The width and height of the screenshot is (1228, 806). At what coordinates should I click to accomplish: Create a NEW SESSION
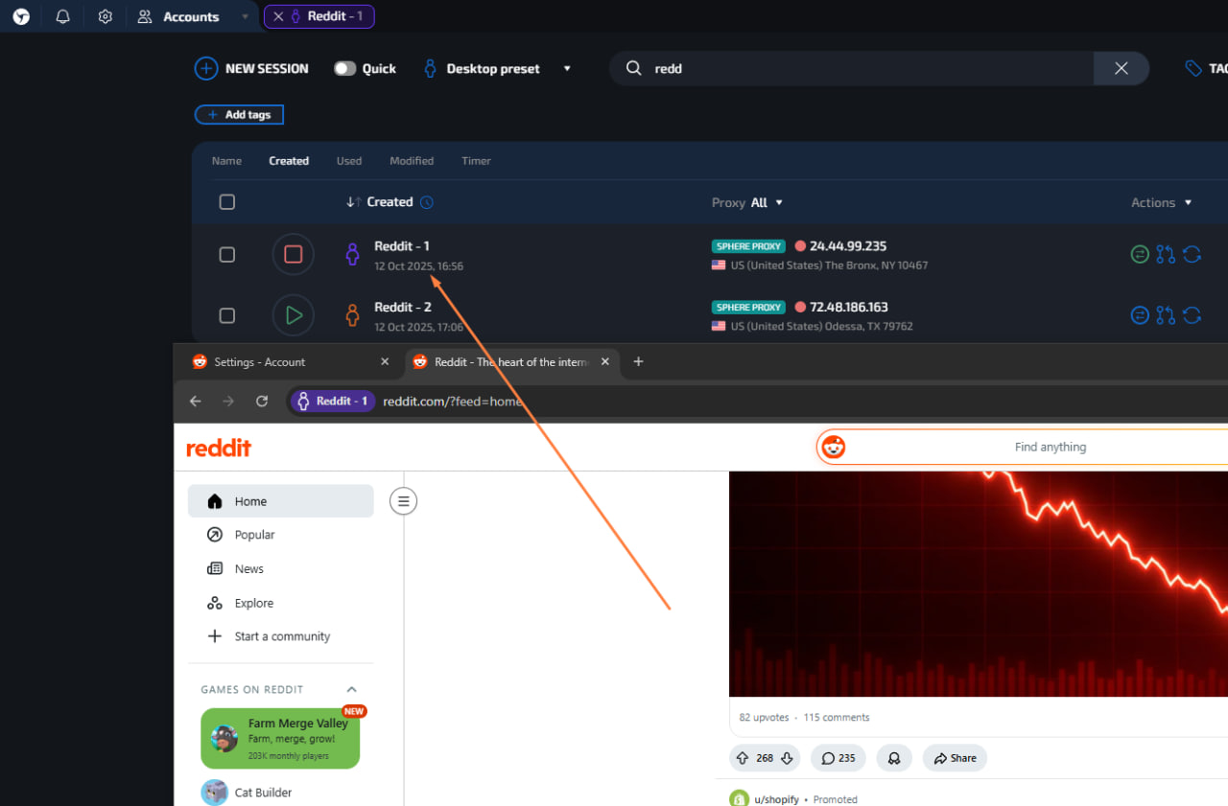pyautogui.click(x=251, y=68)
